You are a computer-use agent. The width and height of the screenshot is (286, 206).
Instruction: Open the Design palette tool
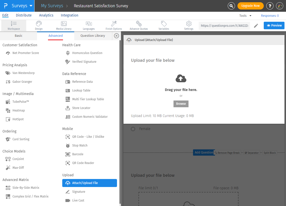pos(39,25)
